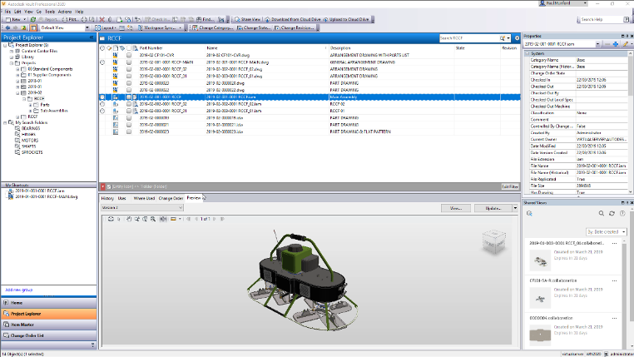634x357 pixels.
Task: Open the Tools menu
Action: coord(50,12)
